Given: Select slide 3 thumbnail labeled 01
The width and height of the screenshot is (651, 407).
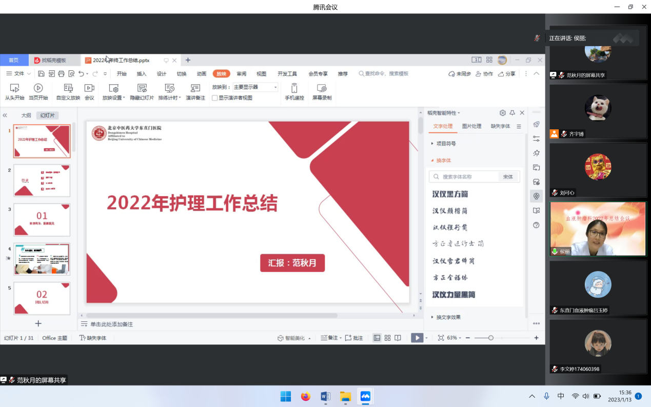Looking at the screenshot, I should [x=42, y=220].
